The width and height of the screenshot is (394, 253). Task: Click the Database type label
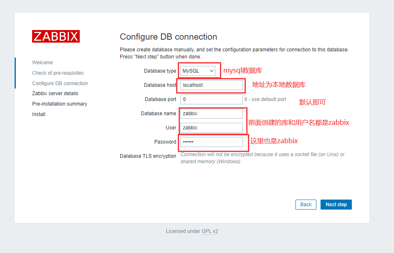pos(160,71)
